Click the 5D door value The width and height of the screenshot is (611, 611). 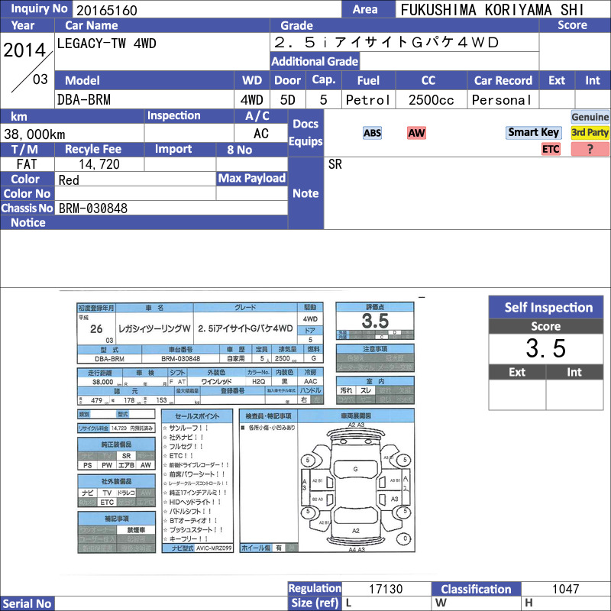[288, 100]
